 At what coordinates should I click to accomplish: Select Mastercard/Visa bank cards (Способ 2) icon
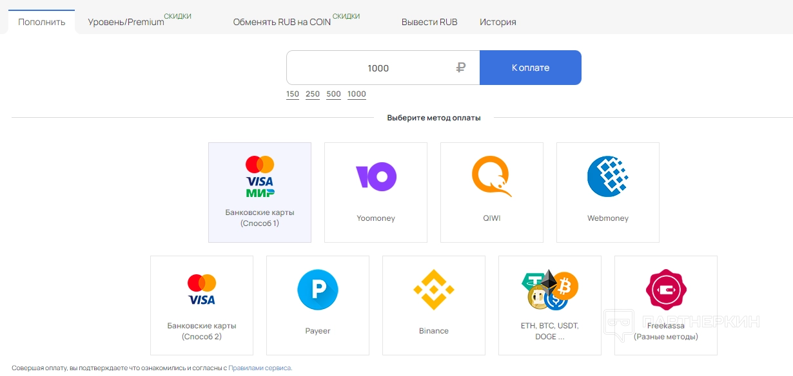click(x=202, y=289)
